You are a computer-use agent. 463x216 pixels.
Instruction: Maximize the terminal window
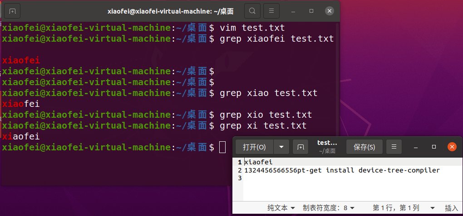point(311,10)
